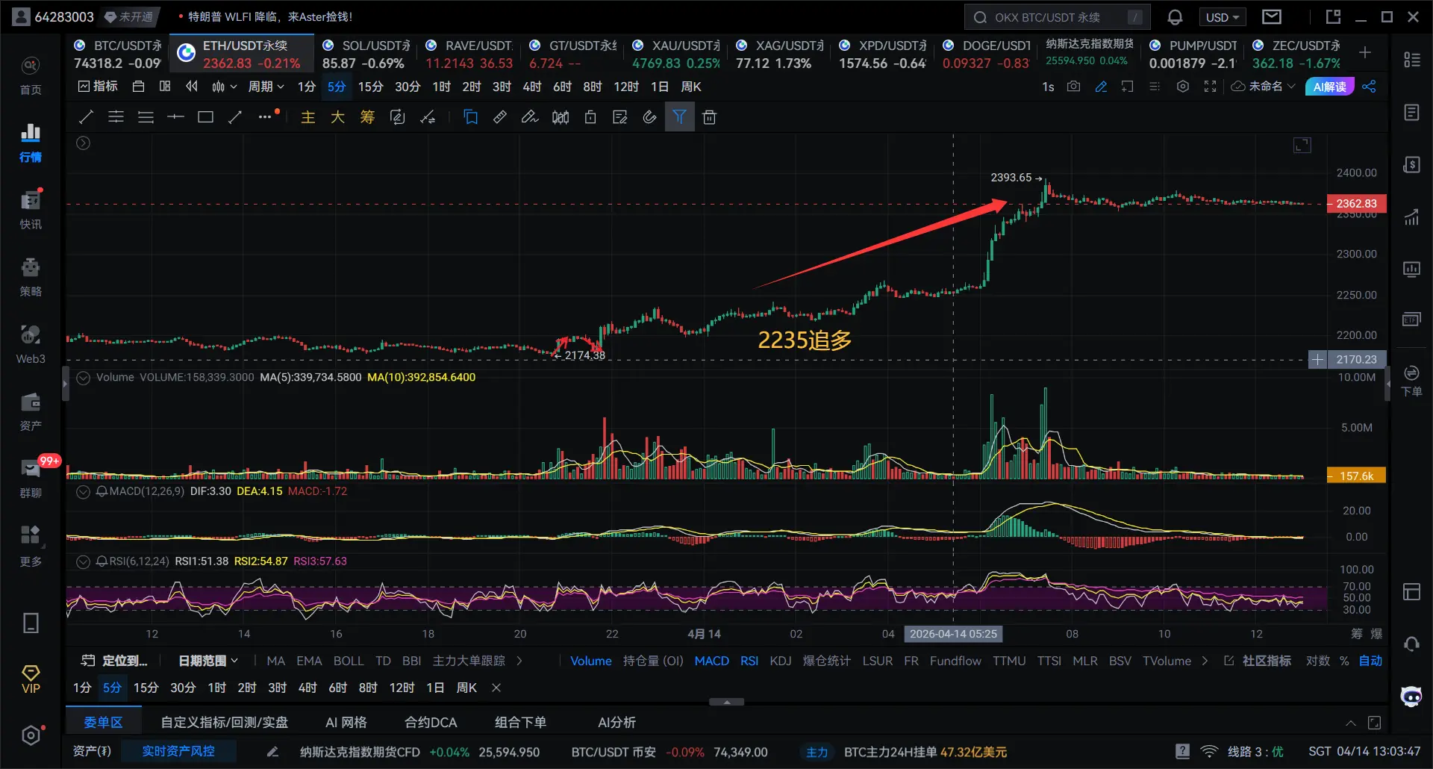1433x769 pixels.
Task: Enable the BOLL indicator
Action: 349,661
